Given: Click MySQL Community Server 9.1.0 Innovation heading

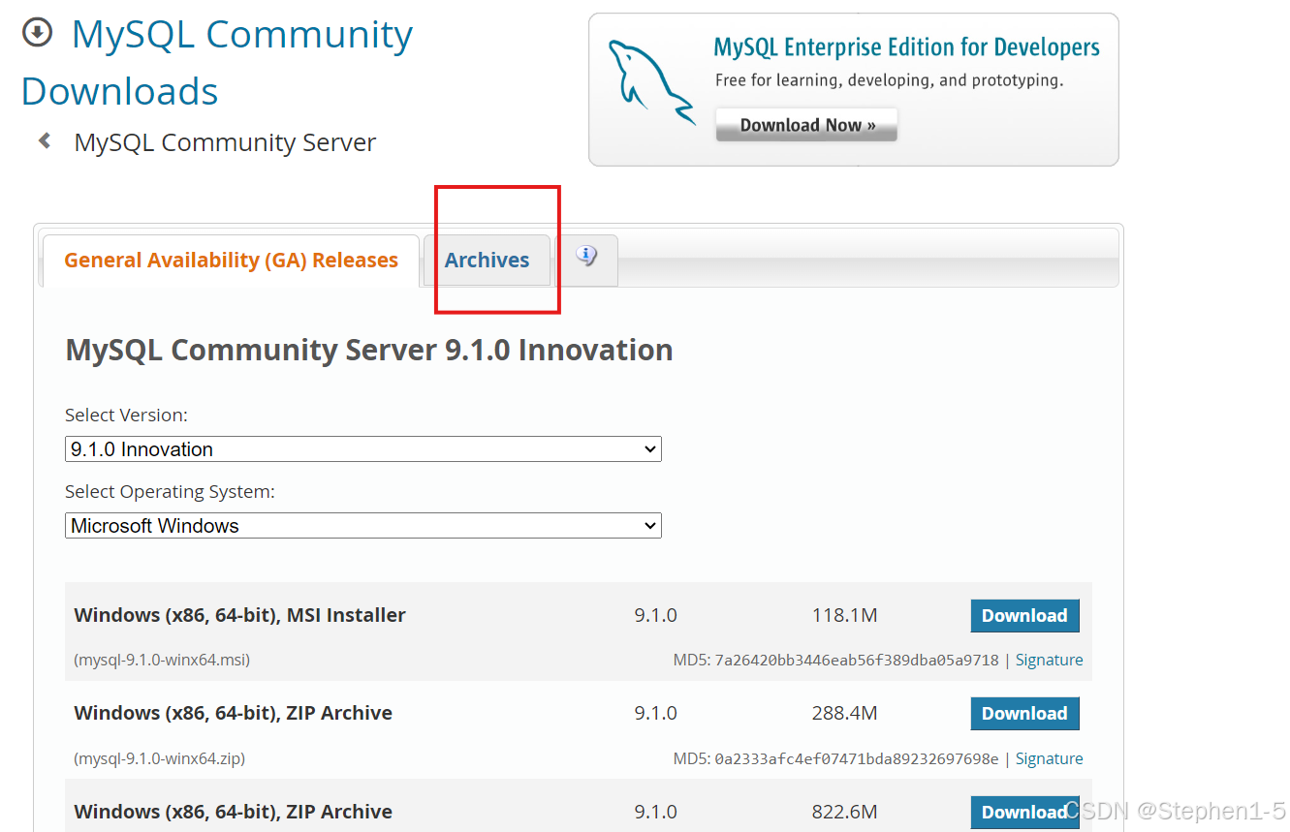Looking at the screenshot, I should click(369, 350).
